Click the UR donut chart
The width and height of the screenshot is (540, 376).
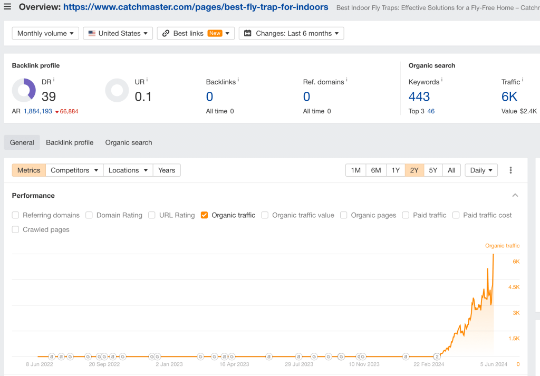click(x=117, y=90)
